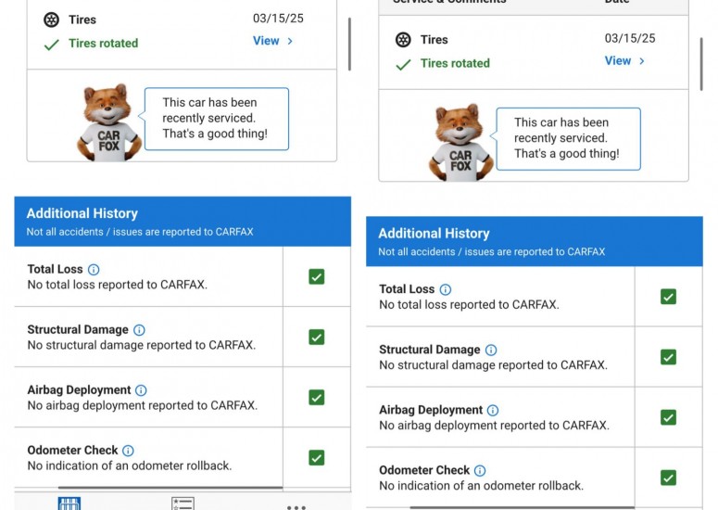The image size is (718, 510).
Task: Click the Total Loss green checkbox, left screenshot
Action: click(317, 276)
